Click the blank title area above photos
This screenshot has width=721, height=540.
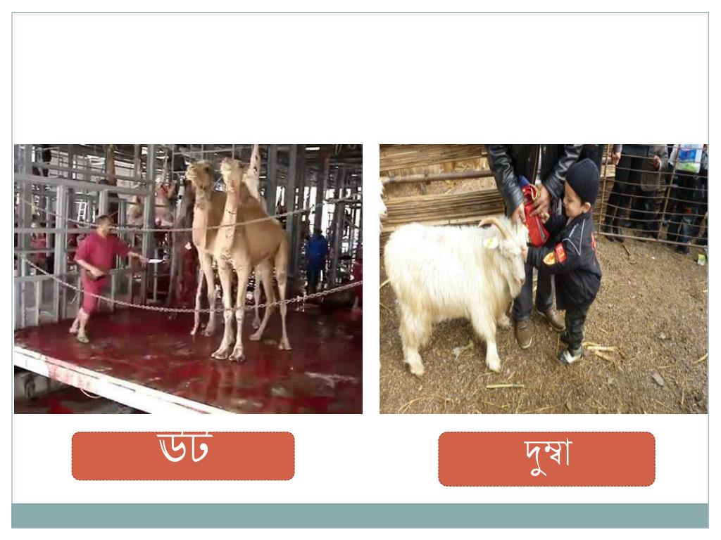point(360,78)
